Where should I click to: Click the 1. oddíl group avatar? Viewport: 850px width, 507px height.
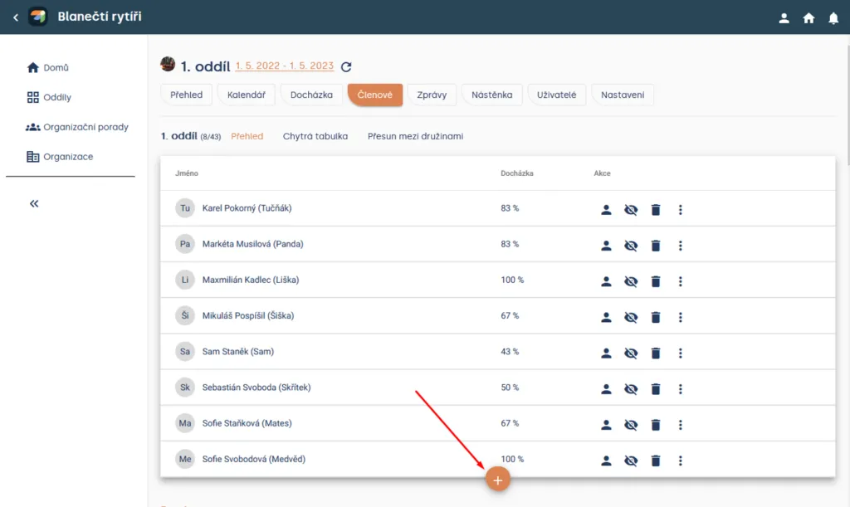168,64
